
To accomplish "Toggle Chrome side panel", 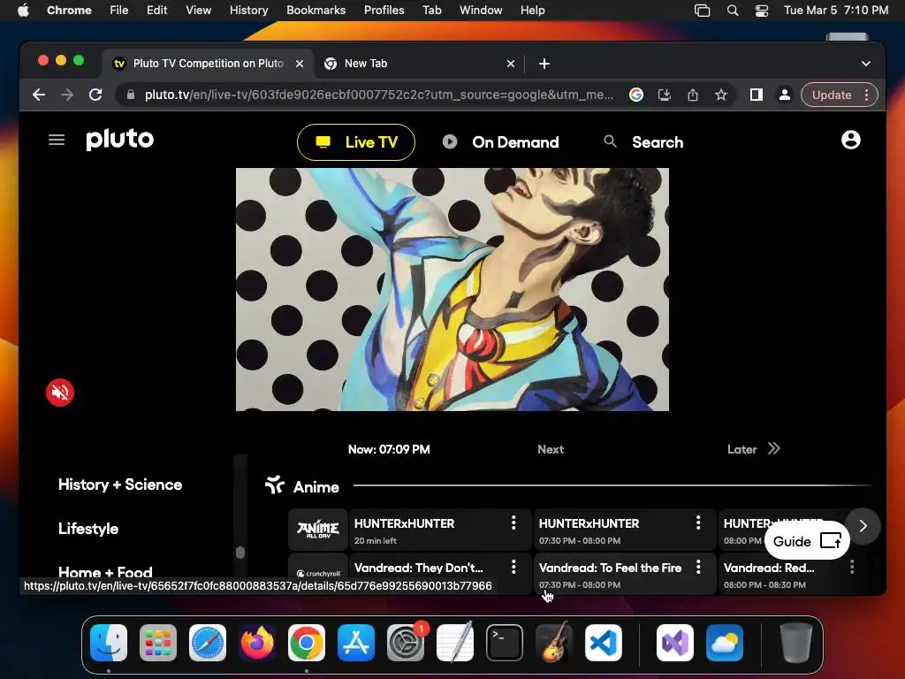I will [x=757, y=95].
